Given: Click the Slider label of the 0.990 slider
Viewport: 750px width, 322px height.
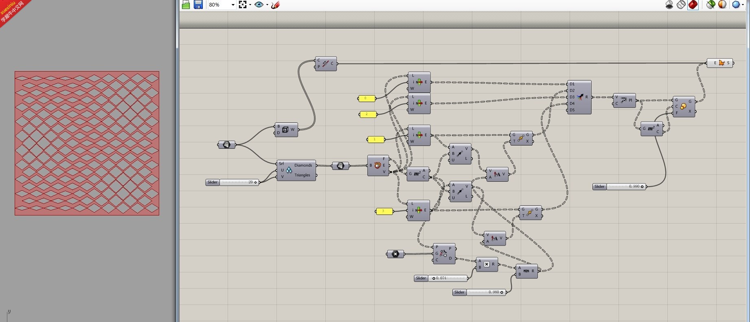Looking at the screenshot, I should pos(599,187).
